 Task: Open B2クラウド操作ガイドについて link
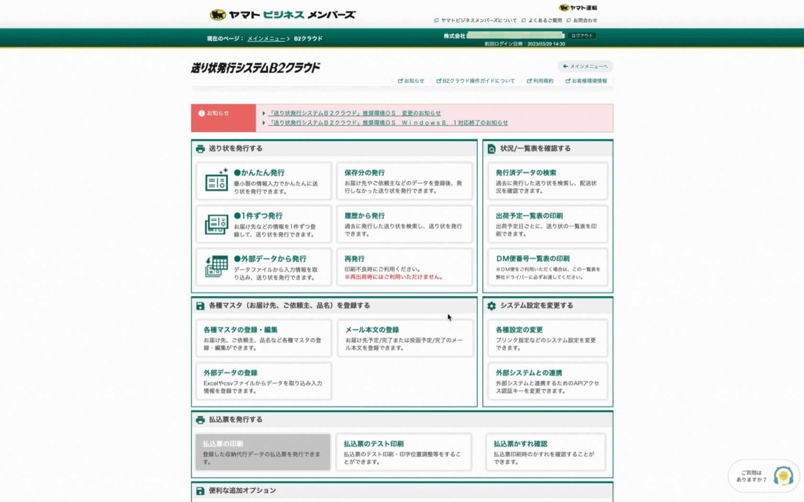coord(475,81)
